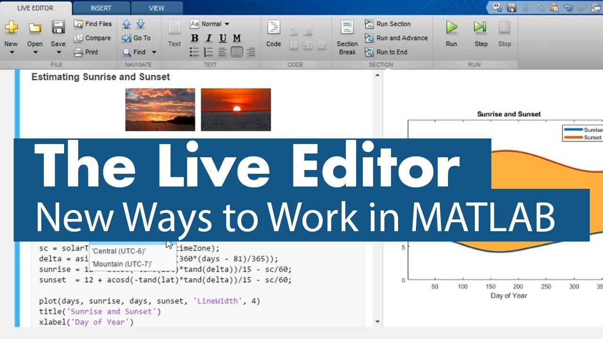603x339 pixels.
Task: Click quick access Save icon in title bar
Action: pos(512,7)
